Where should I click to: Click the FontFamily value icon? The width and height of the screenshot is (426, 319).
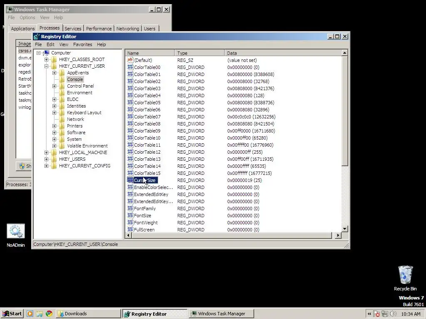pos(130,208)
